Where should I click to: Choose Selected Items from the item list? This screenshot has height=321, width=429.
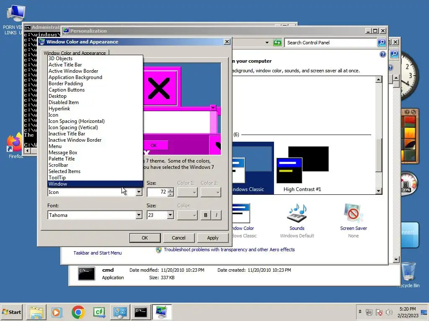click(x=95, y=171)
